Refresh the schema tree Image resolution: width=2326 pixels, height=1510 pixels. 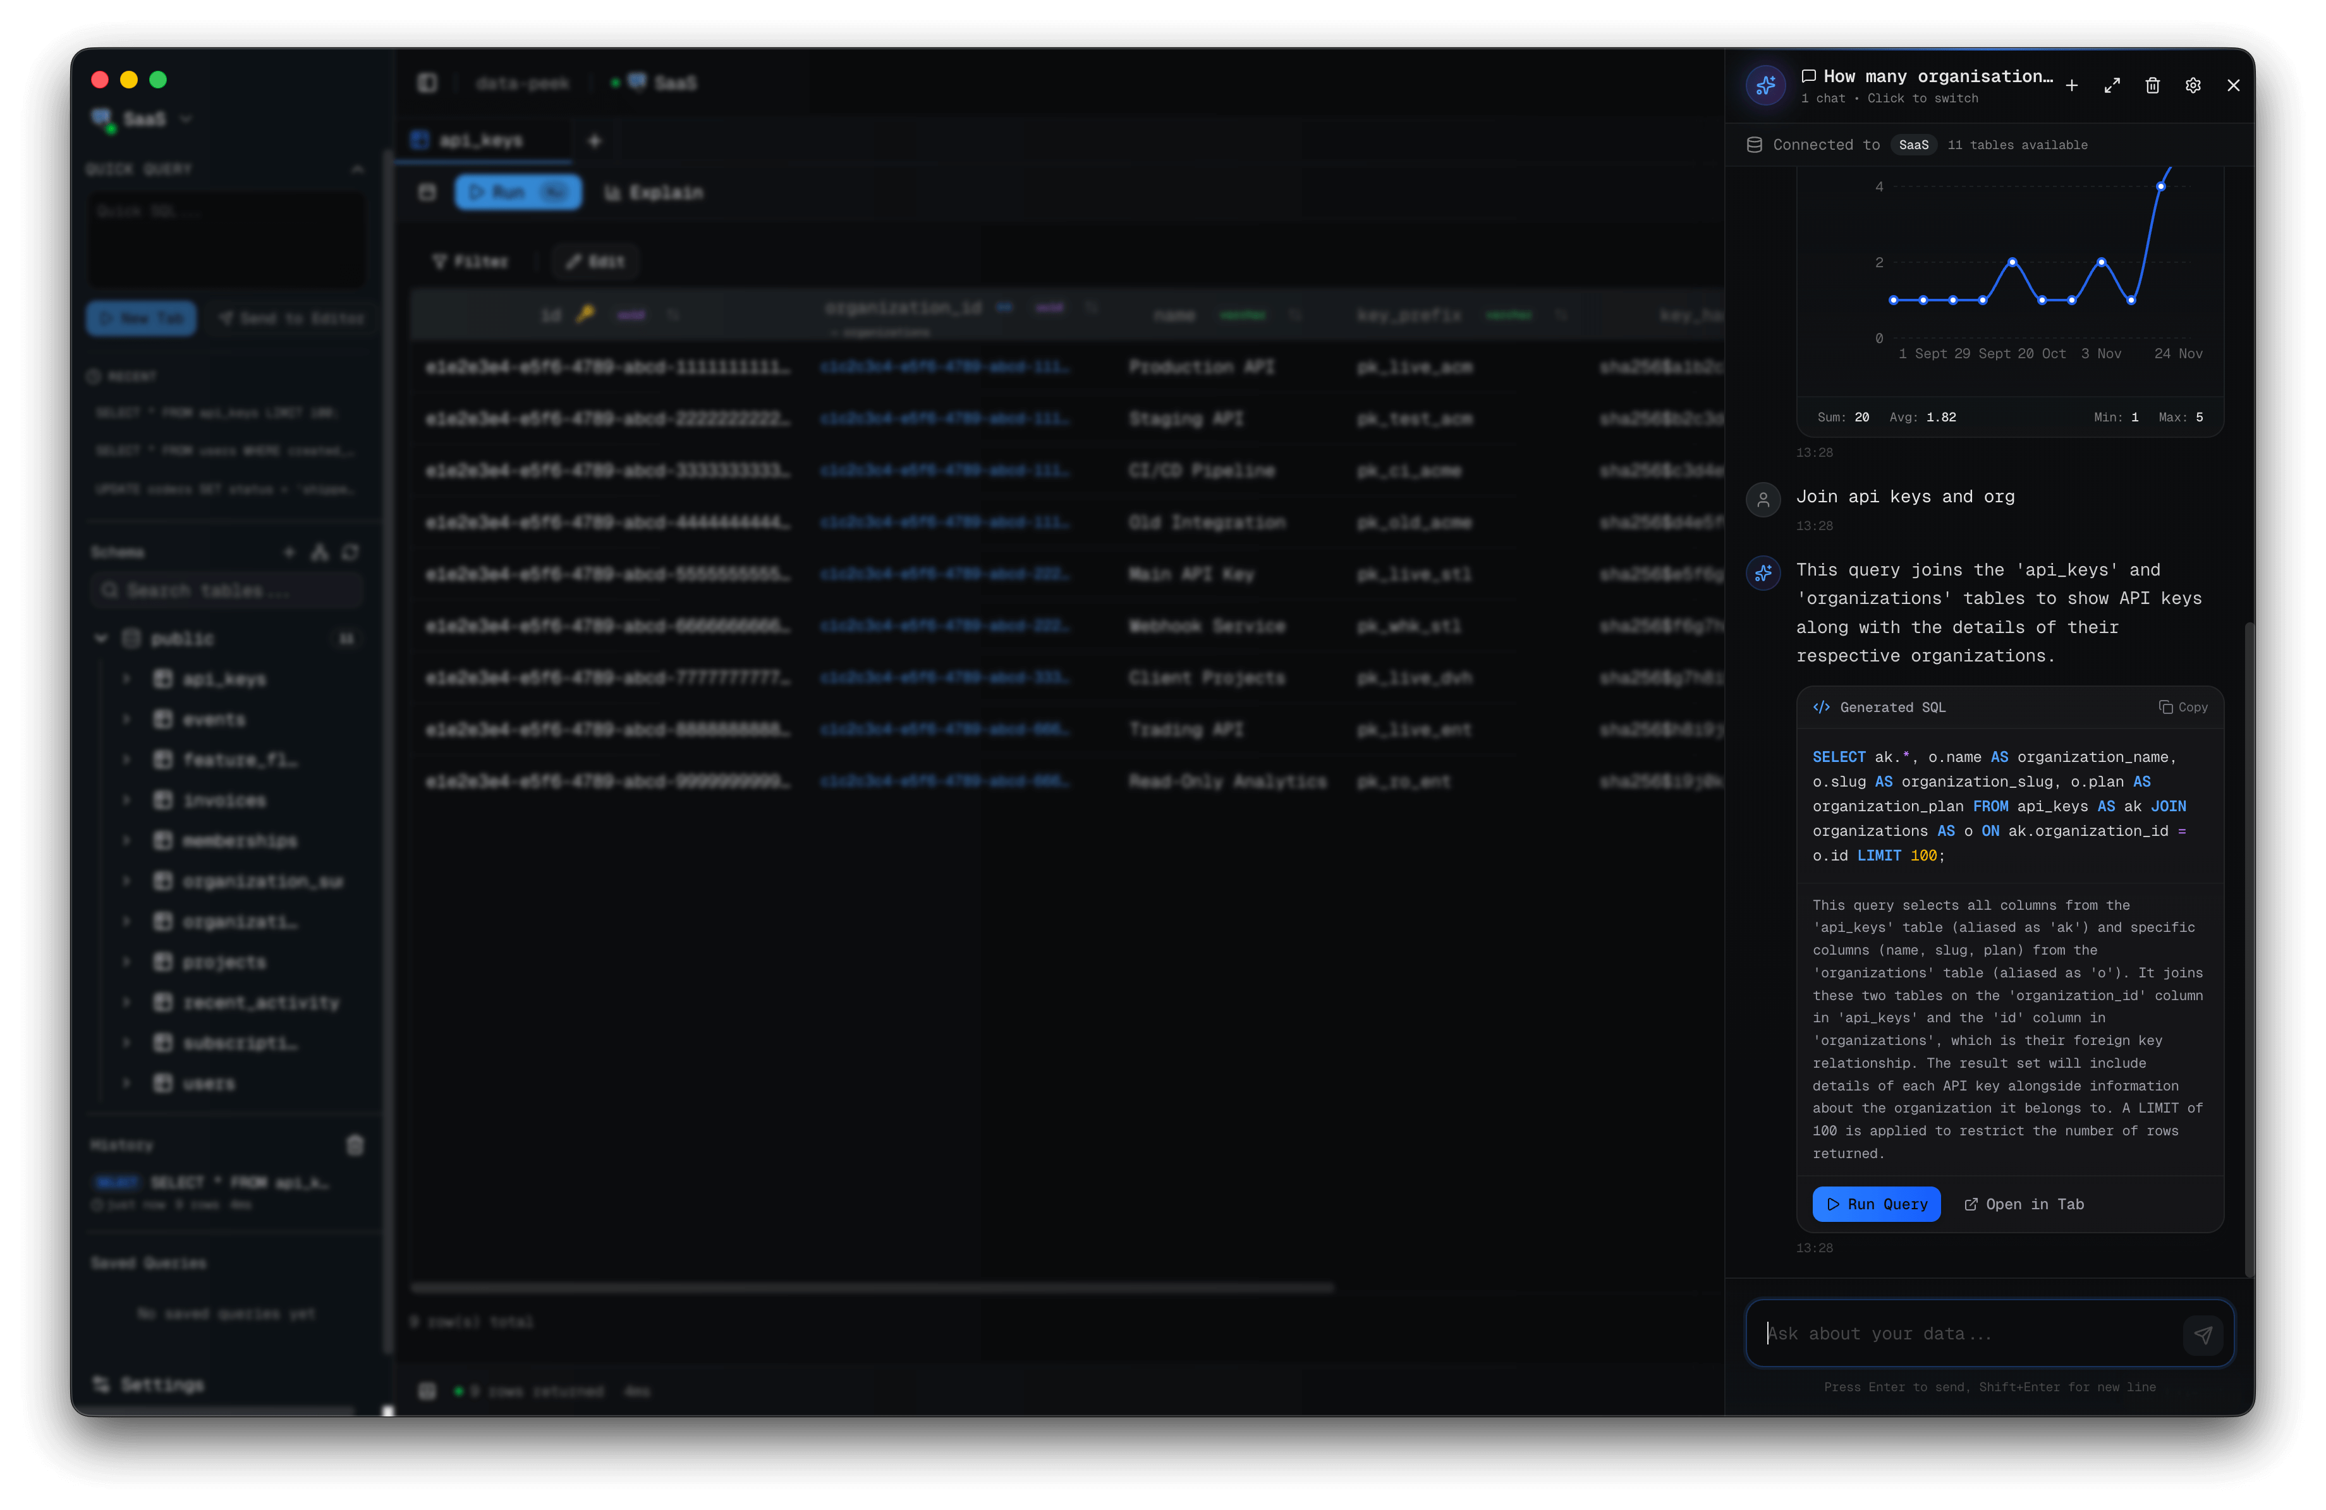(x=351, y=553)
